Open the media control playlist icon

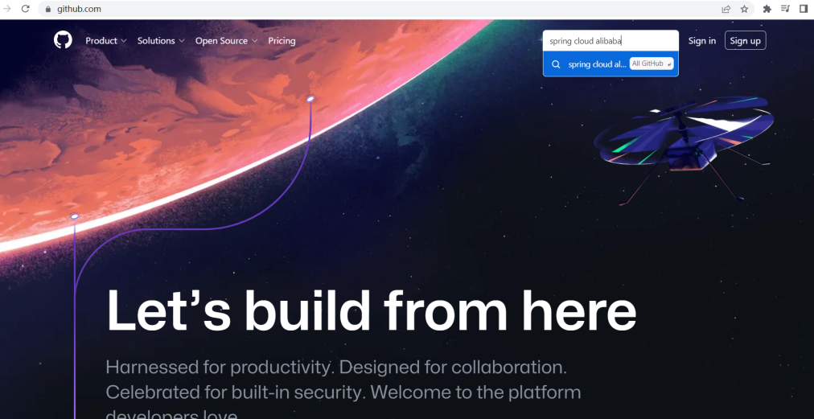coord(786,9)
